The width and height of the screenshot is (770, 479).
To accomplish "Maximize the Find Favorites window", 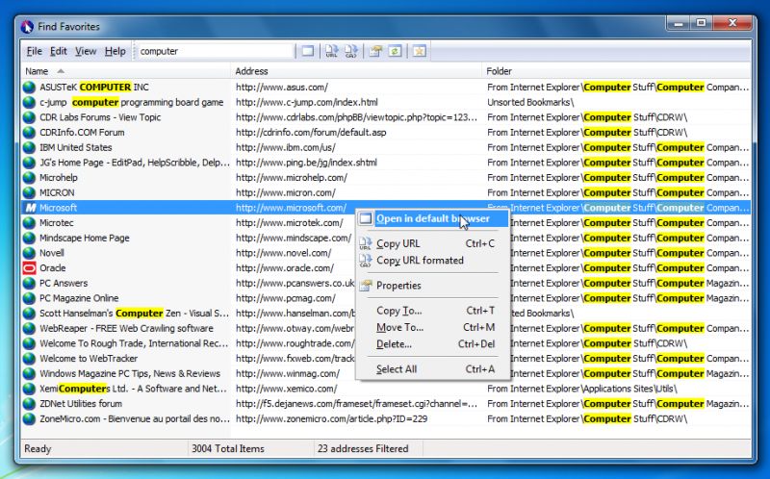I will pyautogui.click(x=702, y=22).
